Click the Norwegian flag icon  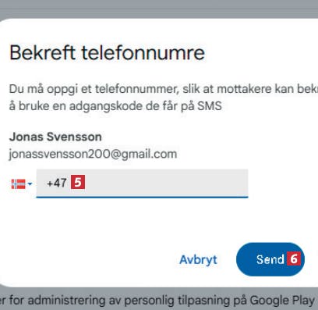coord(19,184)
